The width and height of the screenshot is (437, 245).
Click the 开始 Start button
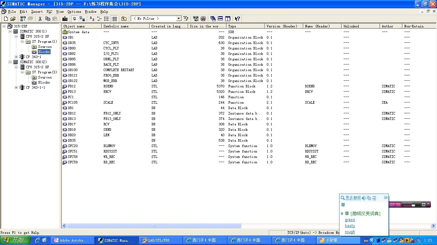tap(15, 240)
